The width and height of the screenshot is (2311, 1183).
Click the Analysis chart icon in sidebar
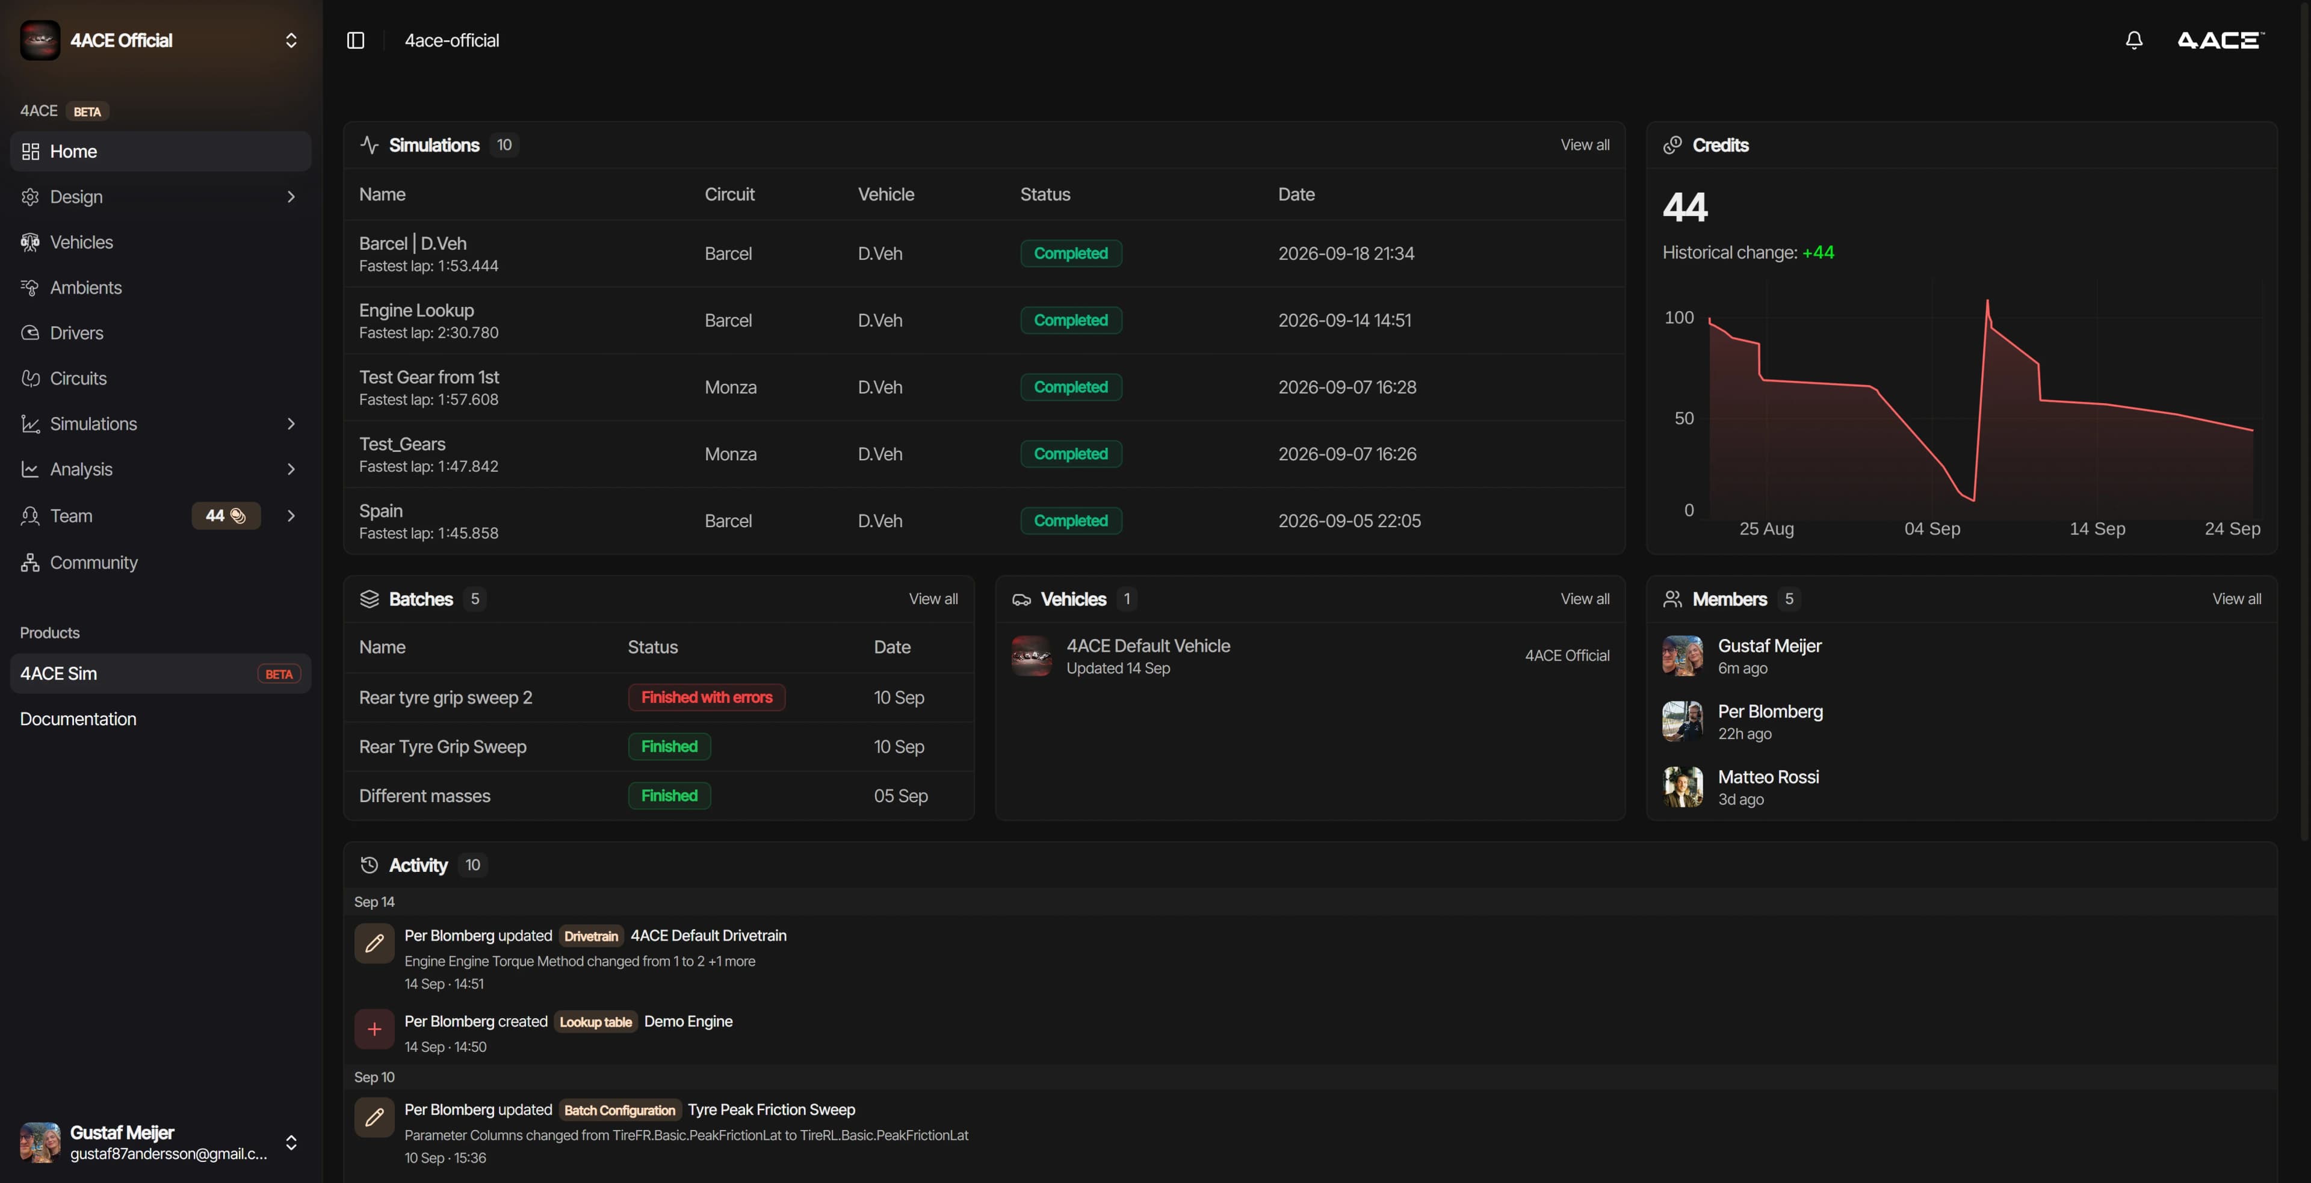click(31, 469)
